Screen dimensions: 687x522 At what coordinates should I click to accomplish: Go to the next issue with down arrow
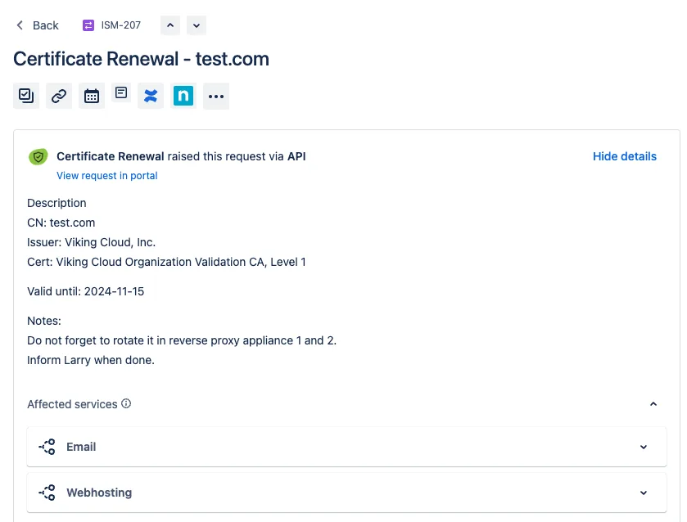tap(197, 25)
